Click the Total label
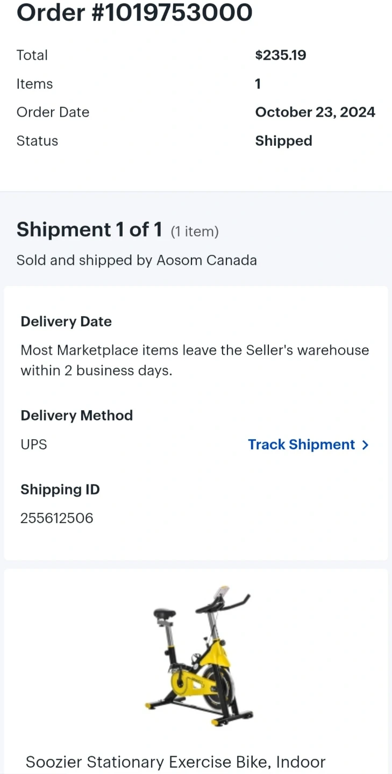The width and height of the screenshot is (392, 774). point(32,55)
